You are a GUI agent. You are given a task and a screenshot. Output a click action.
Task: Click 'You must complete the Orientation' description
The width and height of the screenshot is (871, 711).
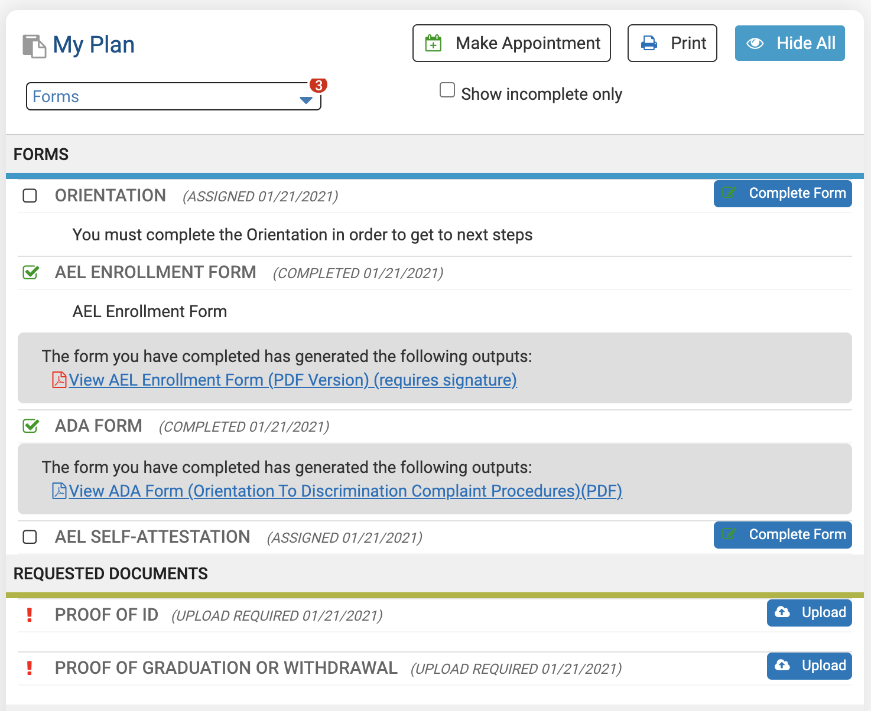[x=303, y=235]
